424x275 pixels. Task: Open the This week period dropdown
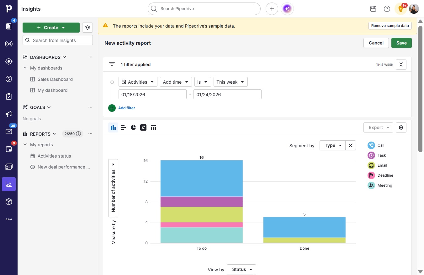point(231,82)
